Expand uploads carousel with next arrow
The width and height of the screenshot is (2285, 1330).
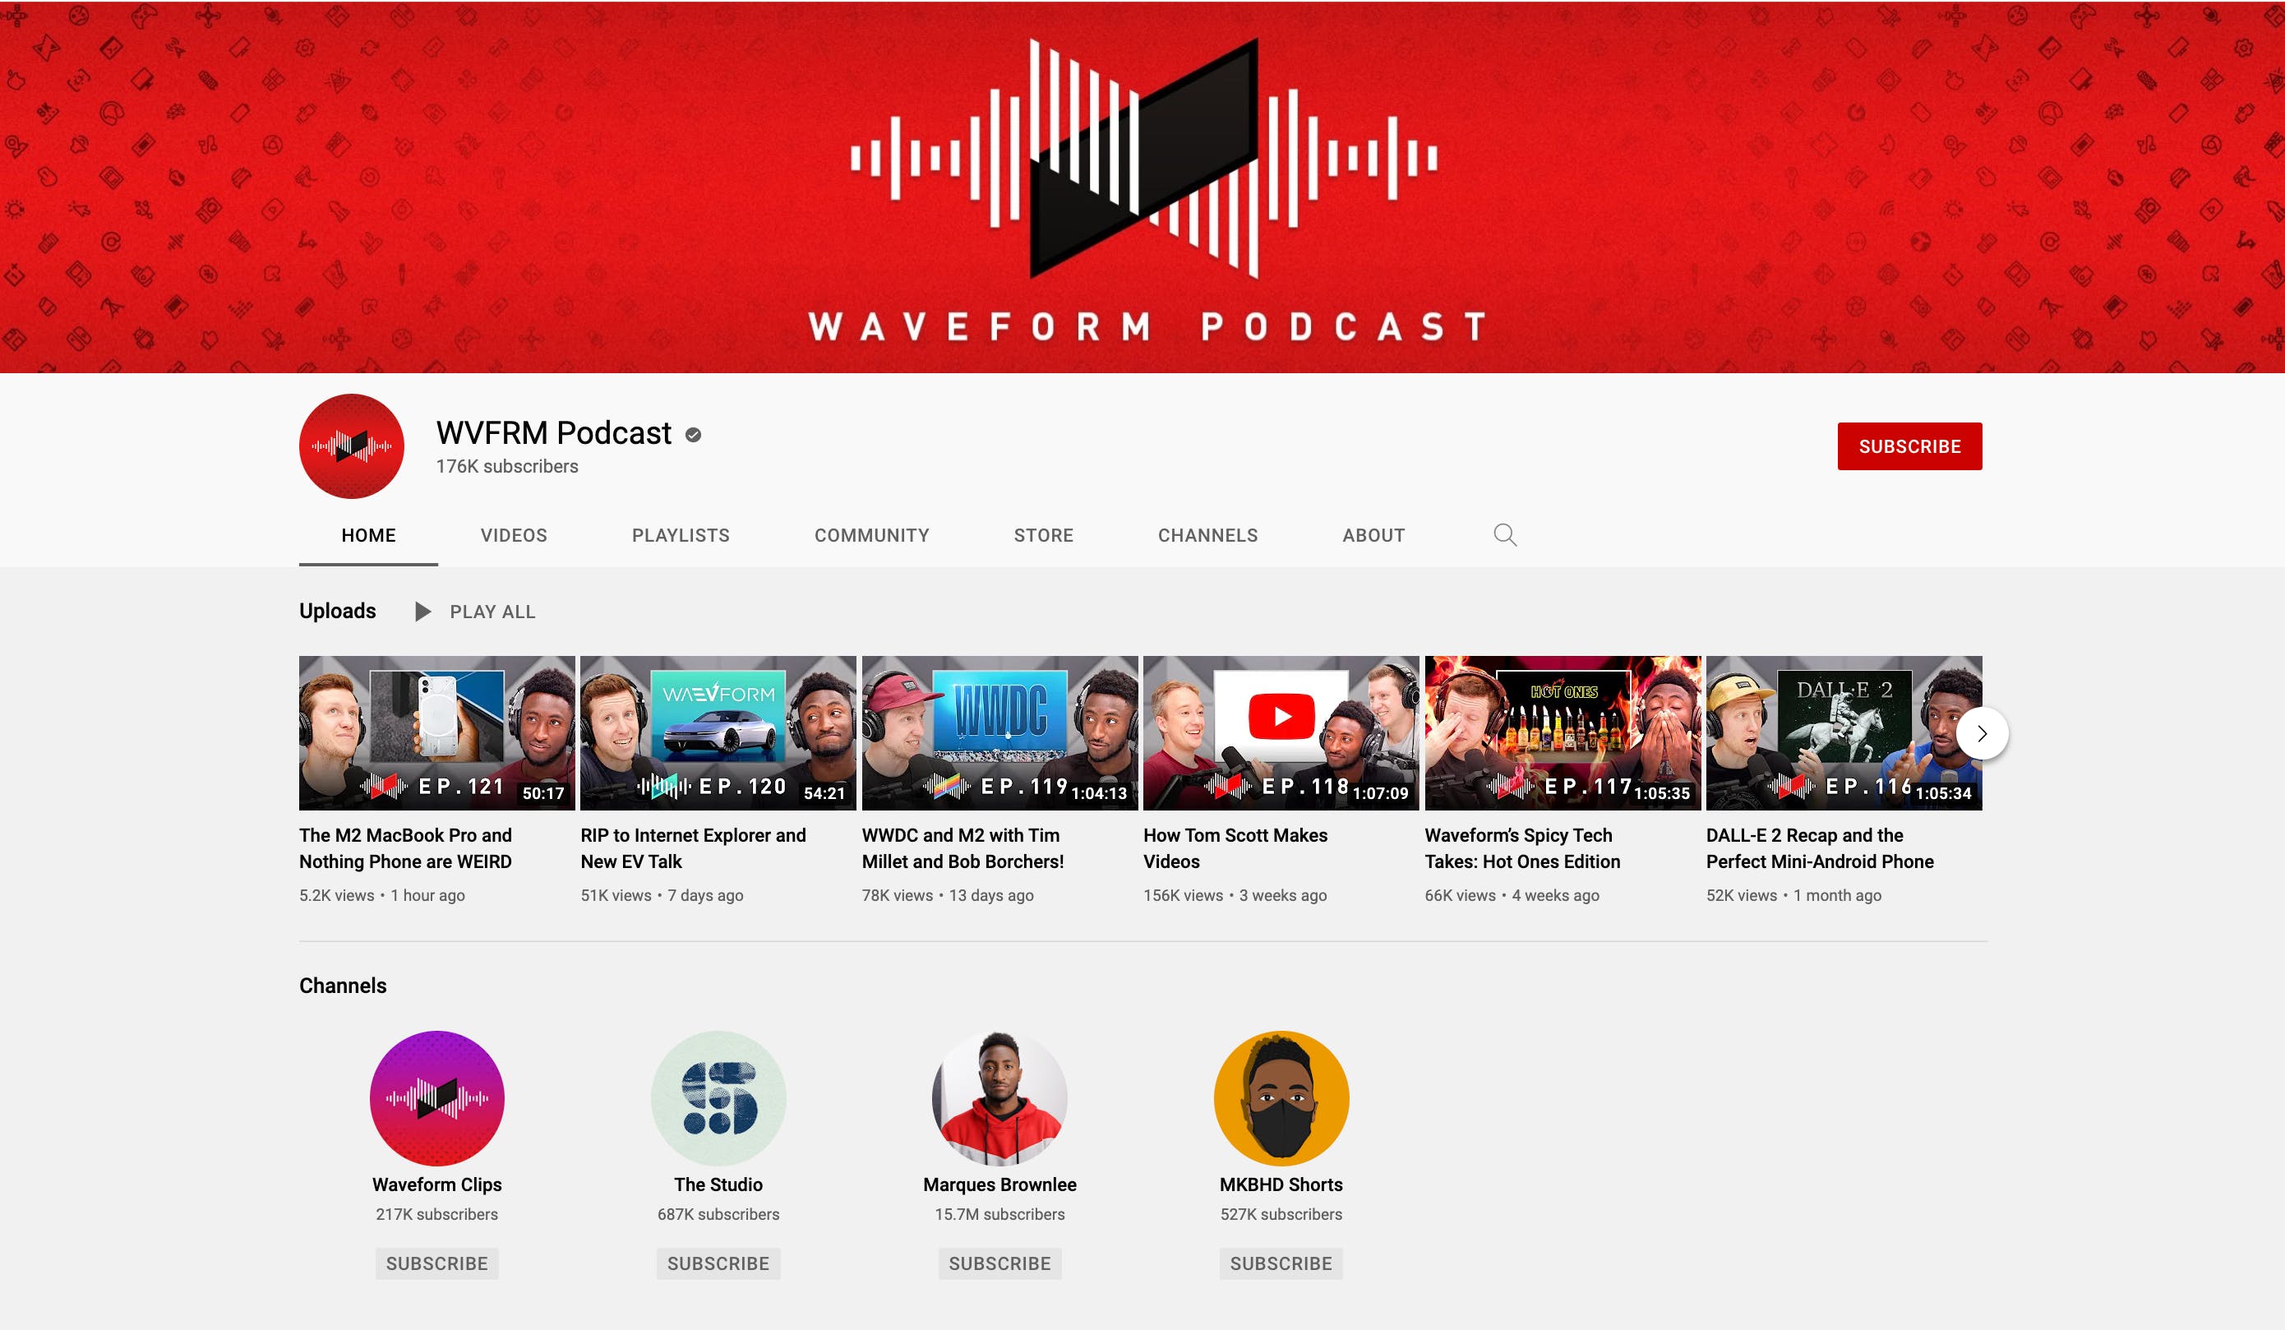coord(1983,733)
